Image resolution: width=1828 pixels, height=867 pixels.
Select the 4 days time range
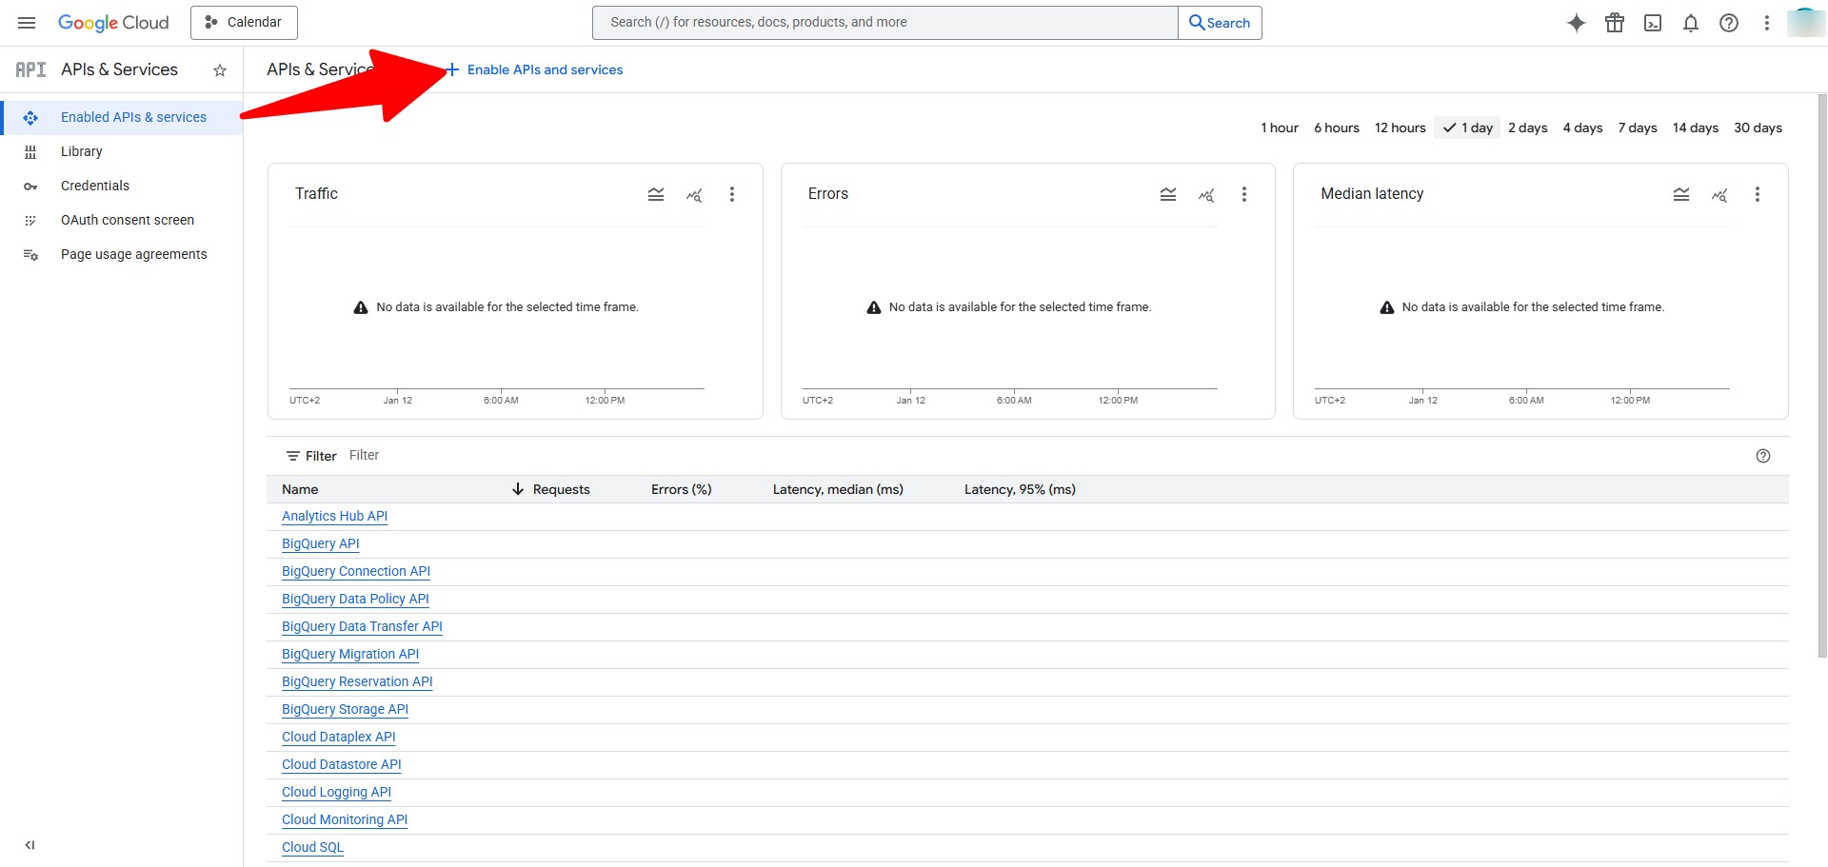coord(1582,128)
